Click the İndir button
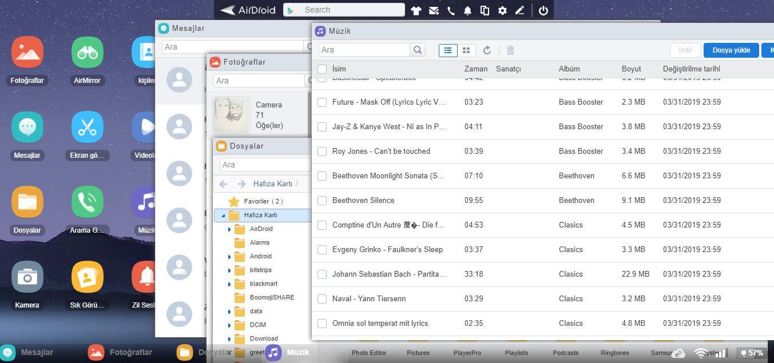The image size is (774, 363). pos(685,50)
